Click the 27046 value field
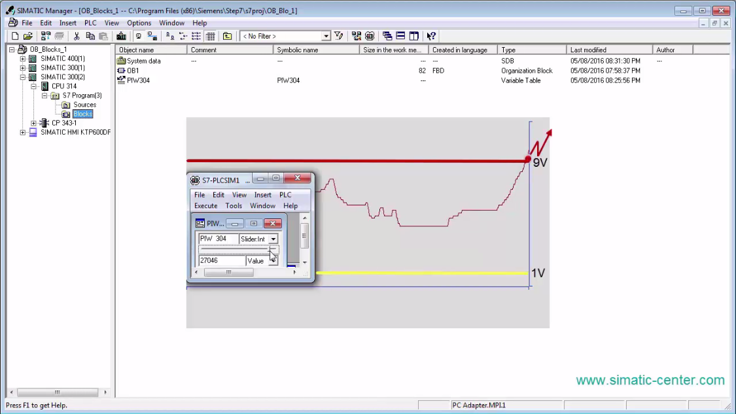 222,260
